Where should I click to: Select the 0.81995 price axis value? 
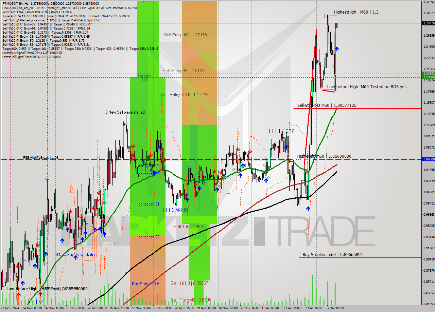[428, 304]
